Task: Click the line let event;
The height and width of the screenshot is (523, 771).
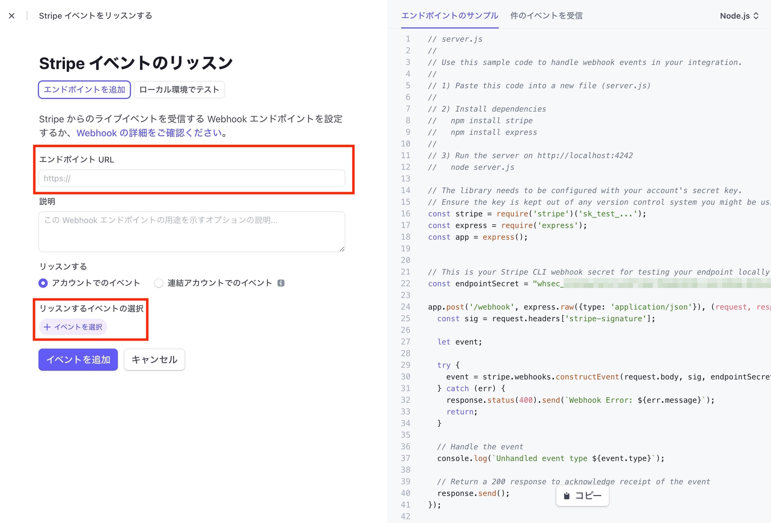Action: 459,342
